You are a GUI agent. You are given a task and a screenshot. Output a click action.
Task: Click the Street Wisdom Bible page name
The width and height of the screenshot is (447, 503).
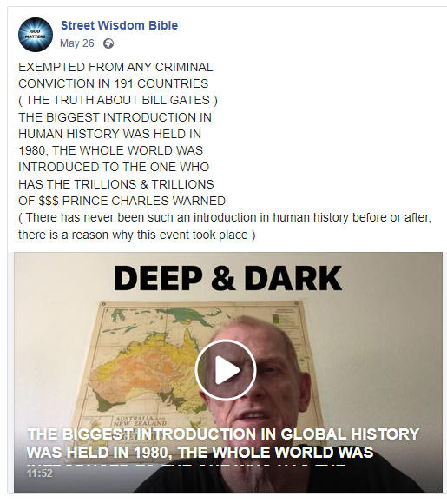click(119, 25)
